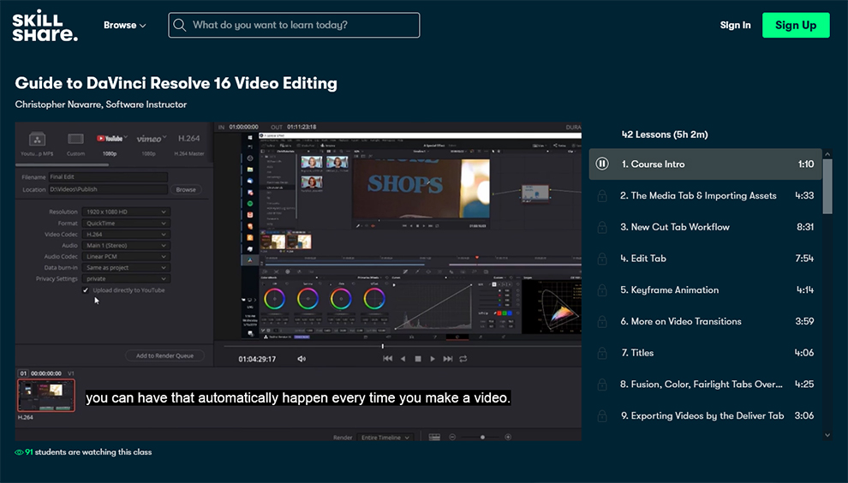The image size is (848, 483).
Task: Click the Add to Render Queue button
Action: (165, 355)
